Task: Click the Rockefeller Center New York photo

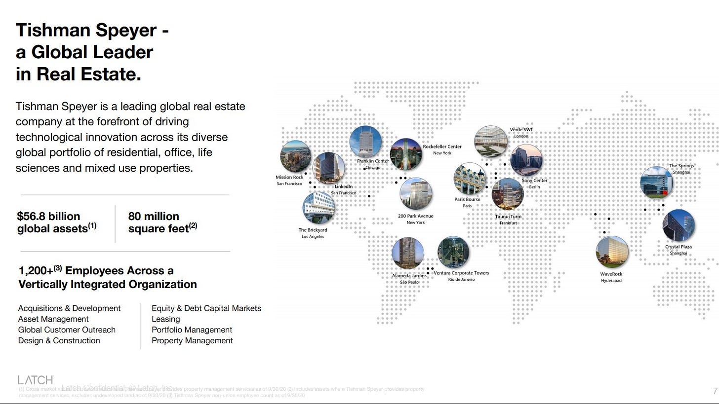Action: [x=406, y=154]
